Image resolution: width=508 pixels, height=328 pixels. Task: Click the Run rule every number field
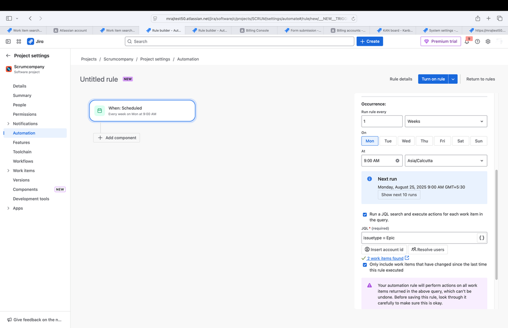382,121
